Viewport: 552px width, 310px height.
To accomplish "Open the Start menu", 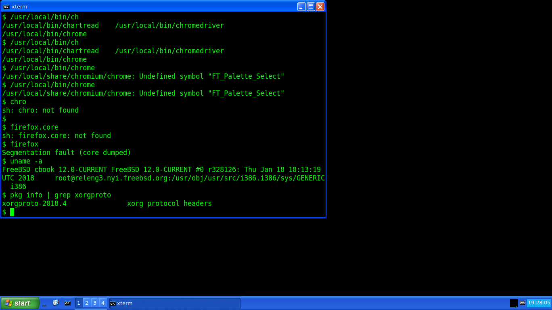I will tap(20, 303).
